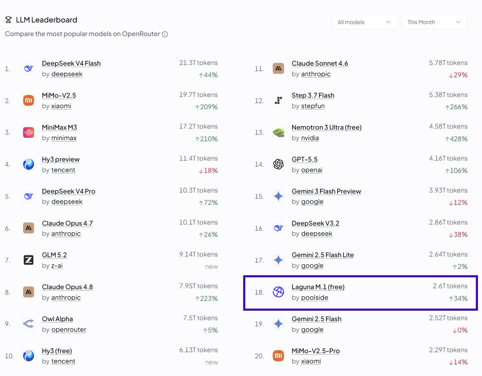Click the Step 3.7 Flash stepfun logo
Image resolution: width=482 pixels, height=376 pixels.
pos(278,100)
